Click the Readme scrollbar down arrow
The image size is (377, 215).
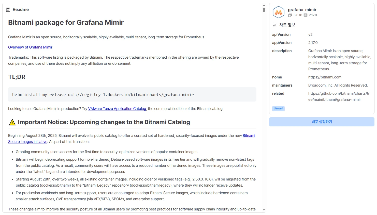point(264,210)
